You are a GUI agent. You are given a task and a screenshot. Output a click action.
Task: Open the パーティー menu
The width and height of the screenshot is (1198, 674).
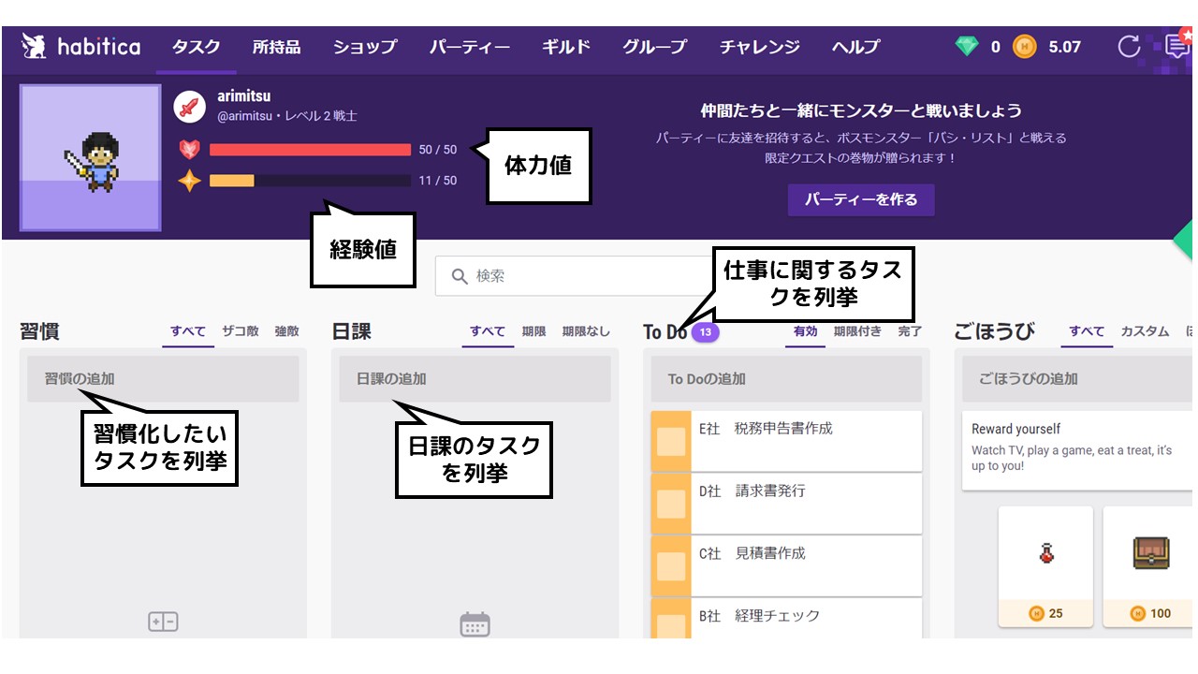470,47
